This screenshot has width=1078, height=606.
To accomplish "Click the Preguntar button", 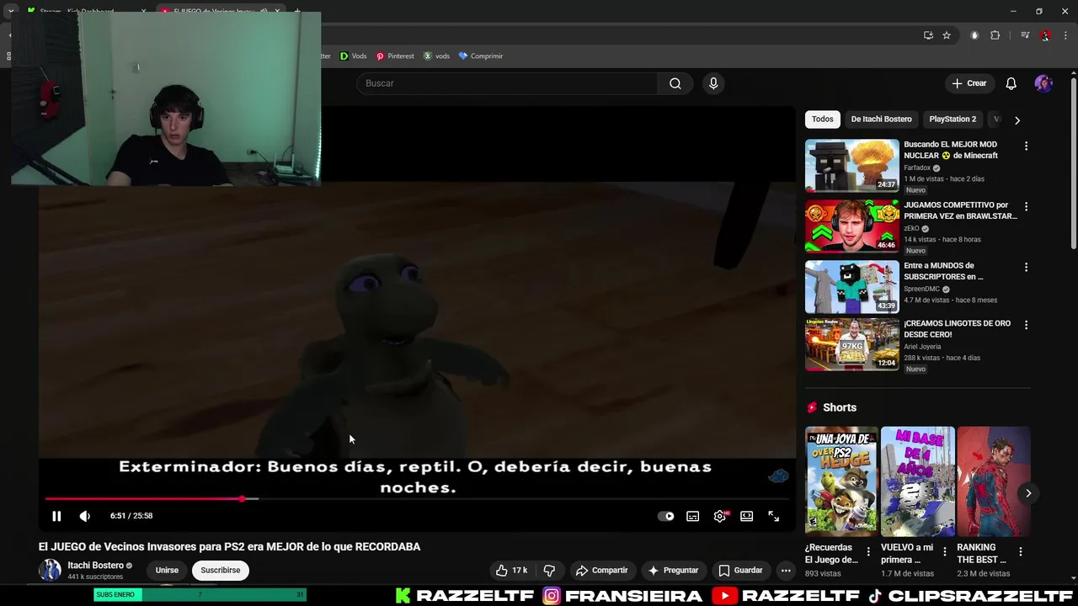I will 673,571.
